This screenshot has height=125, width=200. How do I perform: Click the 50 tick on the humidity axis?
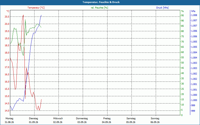182,63
